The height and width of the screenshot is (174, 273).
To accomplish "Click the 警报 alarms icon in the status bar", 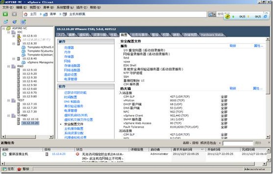I will (x=19, y=169).
